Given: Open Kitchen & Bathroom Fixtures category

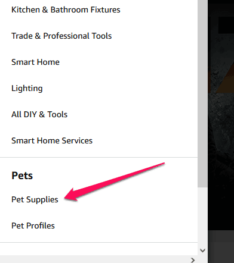Looking at the screenshot, I should coord(66,10).
